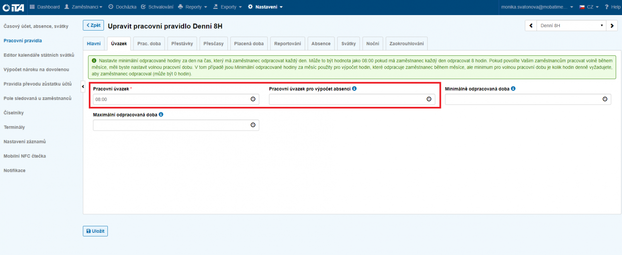Open the CZ language dropdown
This screenshot has height=255, width=622.
click(588, 7)
